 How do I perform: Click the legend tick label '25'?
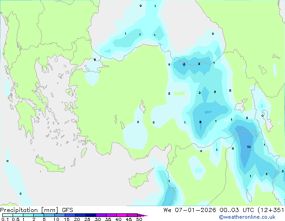tap(87, 219)
